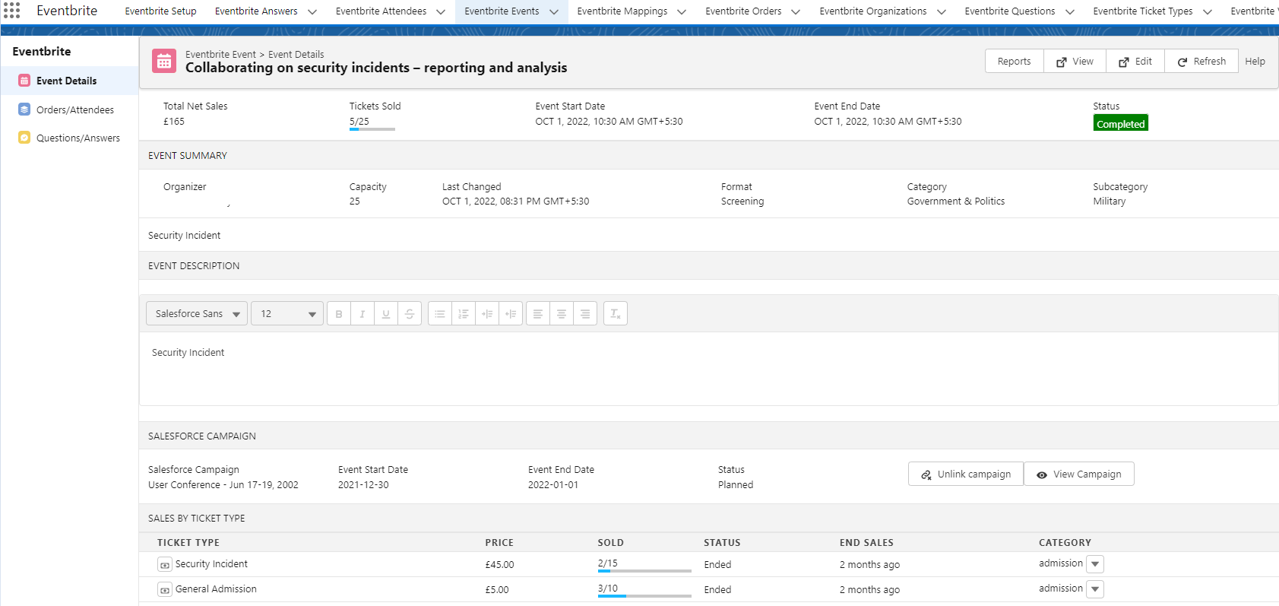Click the View Campaign button
Image resolution: width=1279 pixels, height=606 pixels.
point(1079,474)
